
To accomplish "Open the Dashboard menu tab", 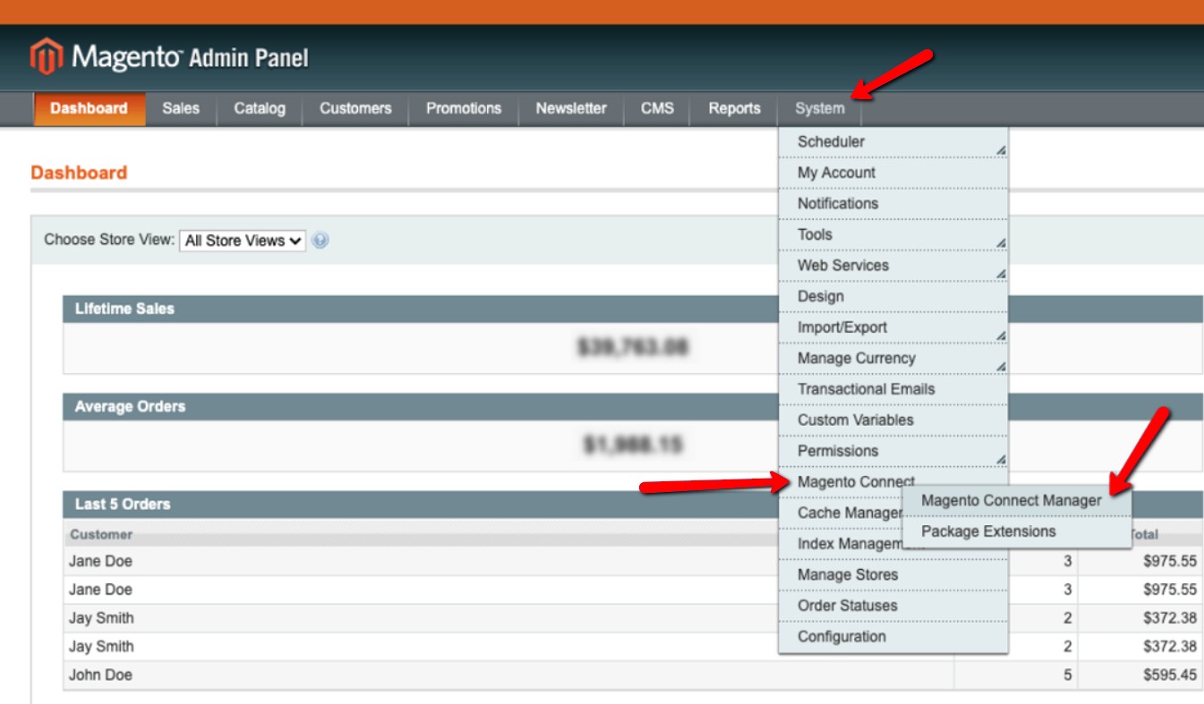I will click(89, 109).
